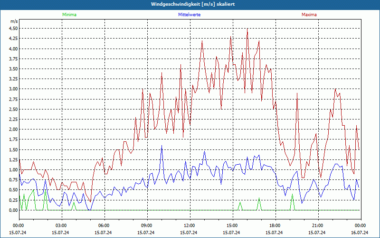Click the 06:00 time axis label

pyautogui.click(x=104, y=226)
